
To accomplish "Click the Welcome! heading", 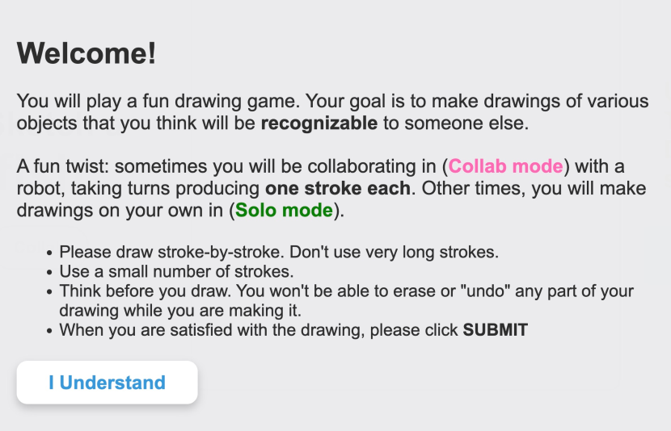I will (87, 53).
